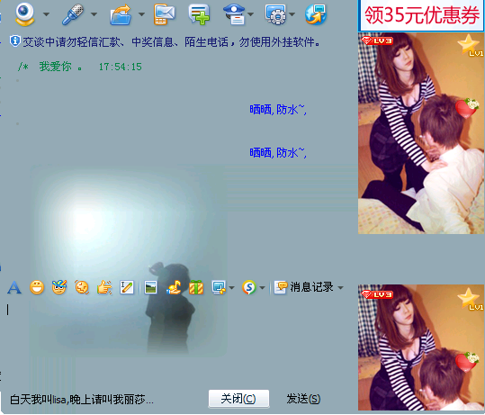Click the send SMS message icon
485x415 pixels.
(x=165, y=14)
